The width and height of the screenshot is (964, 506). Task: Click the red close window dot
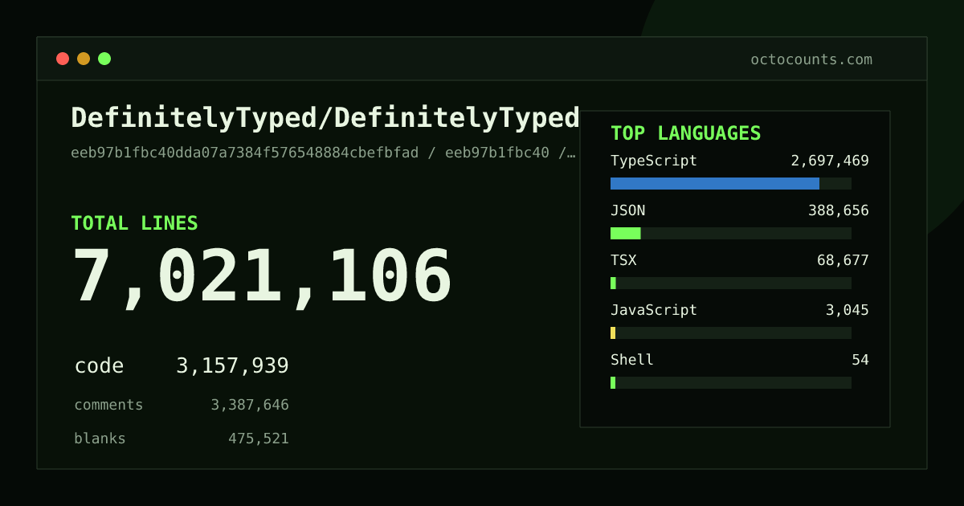(63, 59)
